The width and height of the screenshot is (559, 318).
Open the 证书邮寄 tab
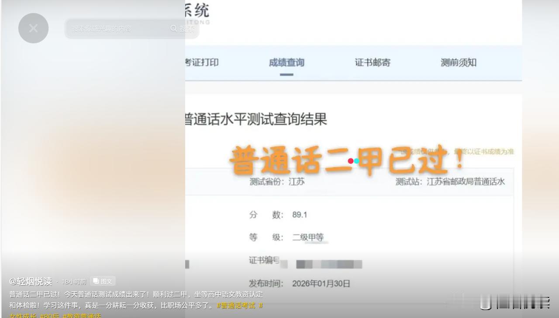372,63
